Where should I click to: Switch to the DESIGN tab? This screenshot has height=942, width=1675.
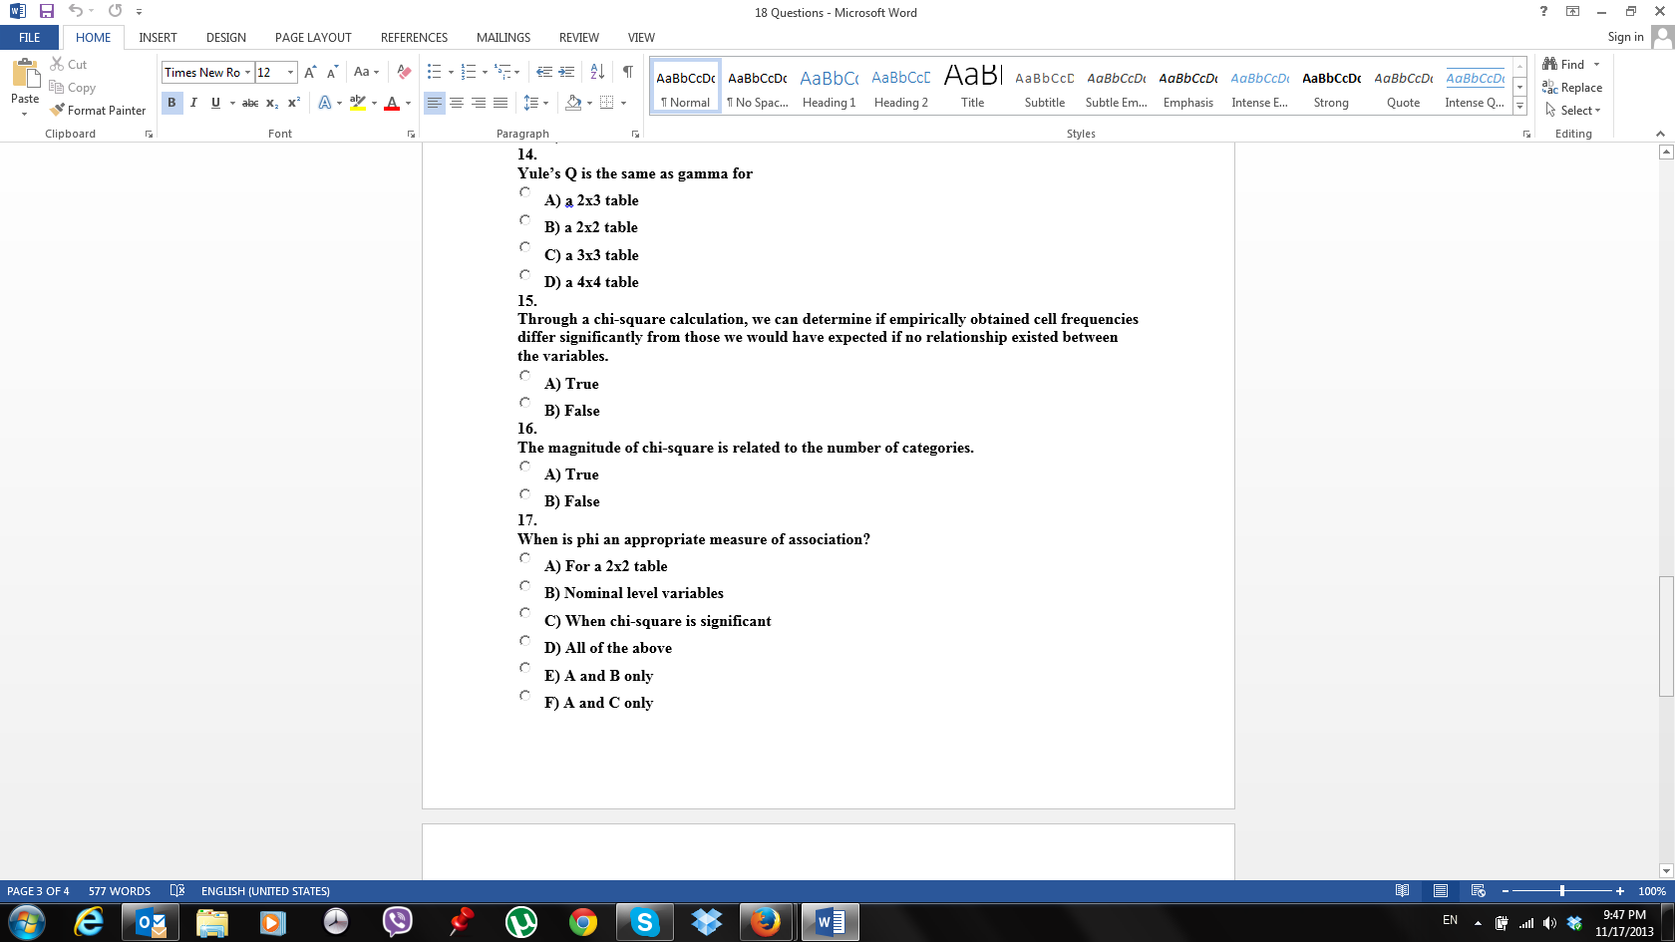pos(226,38)
